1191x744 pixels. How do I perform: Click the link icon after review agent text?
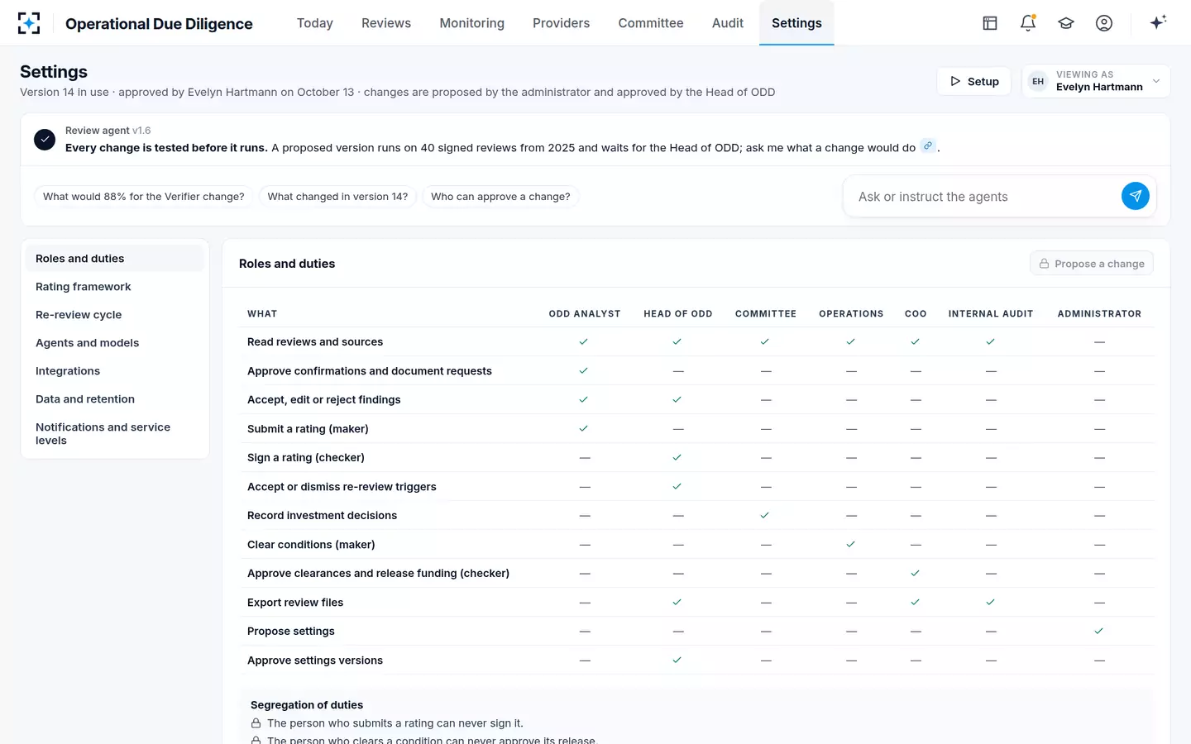(928, 146)
